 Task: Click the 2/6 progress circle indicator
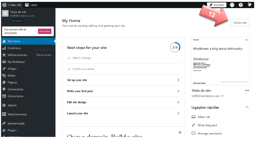click(x=175, y=47)
